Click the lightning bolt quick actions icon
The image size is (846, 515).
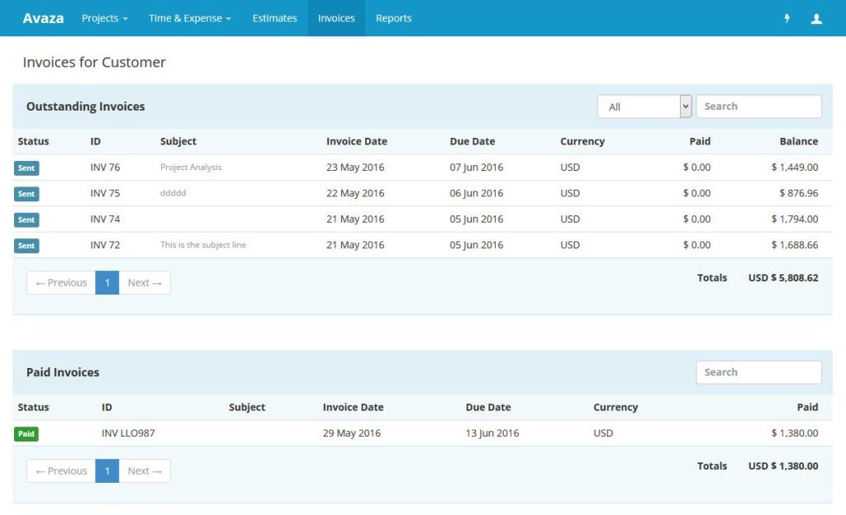[786, 17]
